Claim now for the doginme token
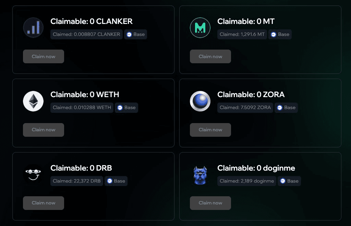351x226 pixels. pyautogui.click(x=210, y=203)
